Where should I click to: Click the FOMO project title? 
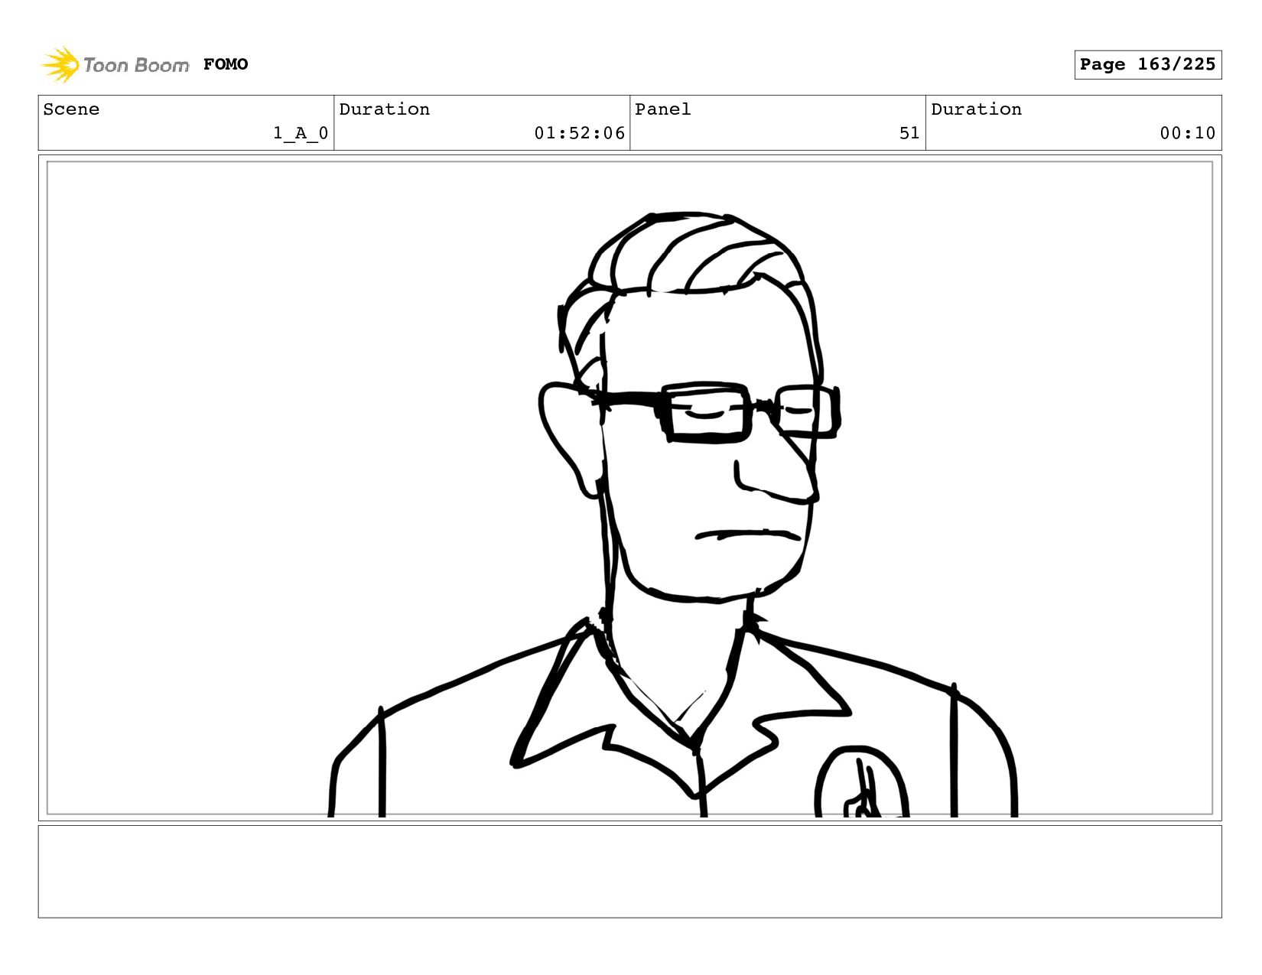click(226, 64)
